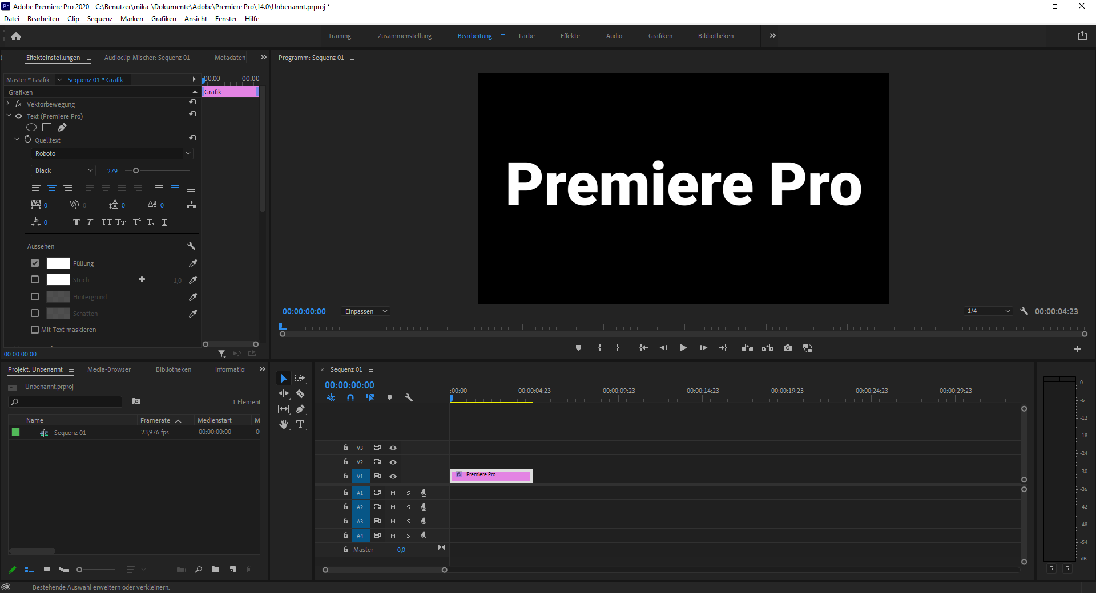Check the Mit Text maskieren checkbox
This screenshot has height=593, width=1096.
point(35,330)
